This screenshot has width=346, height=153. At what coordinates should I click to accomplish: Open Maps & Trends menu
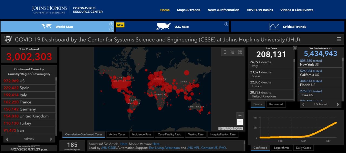(188, 10)
